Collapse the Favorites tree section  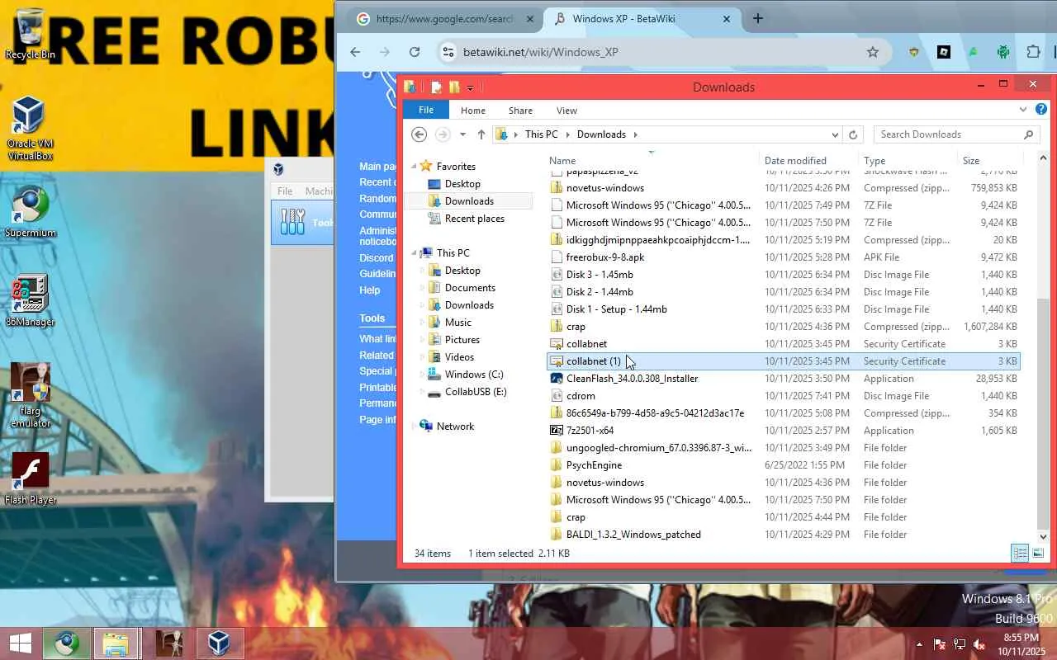[x=414, y=167]
